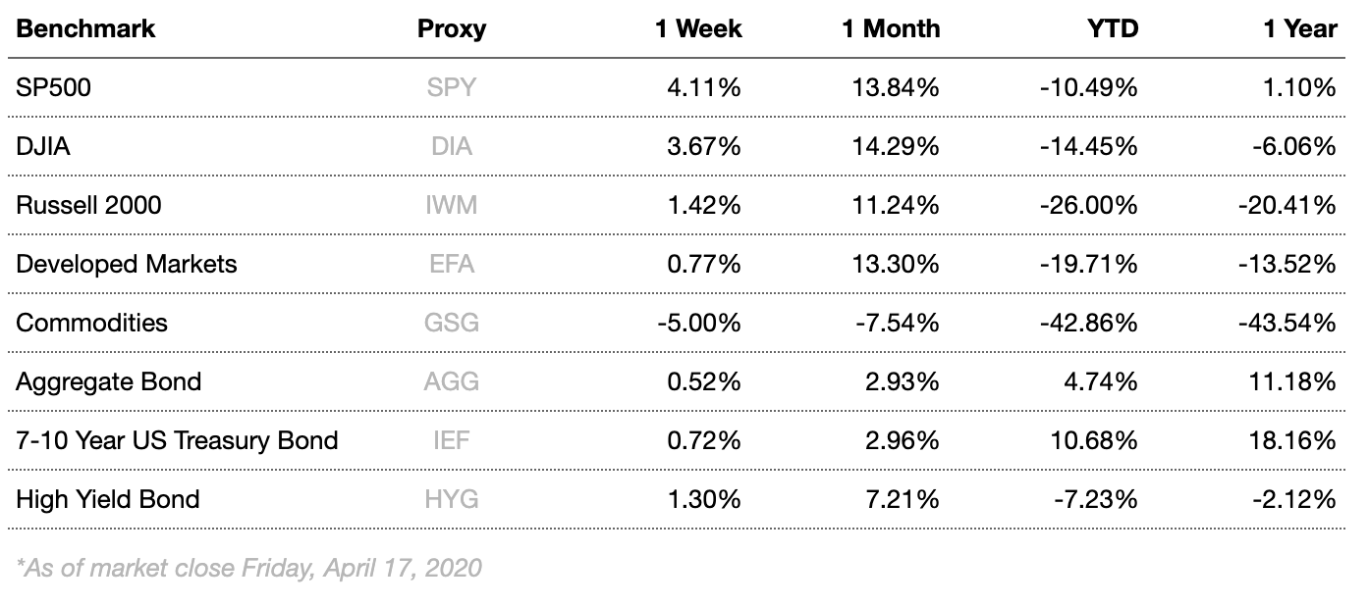Select the Proxy column header

pyautogui.click(x=452, y=28)
